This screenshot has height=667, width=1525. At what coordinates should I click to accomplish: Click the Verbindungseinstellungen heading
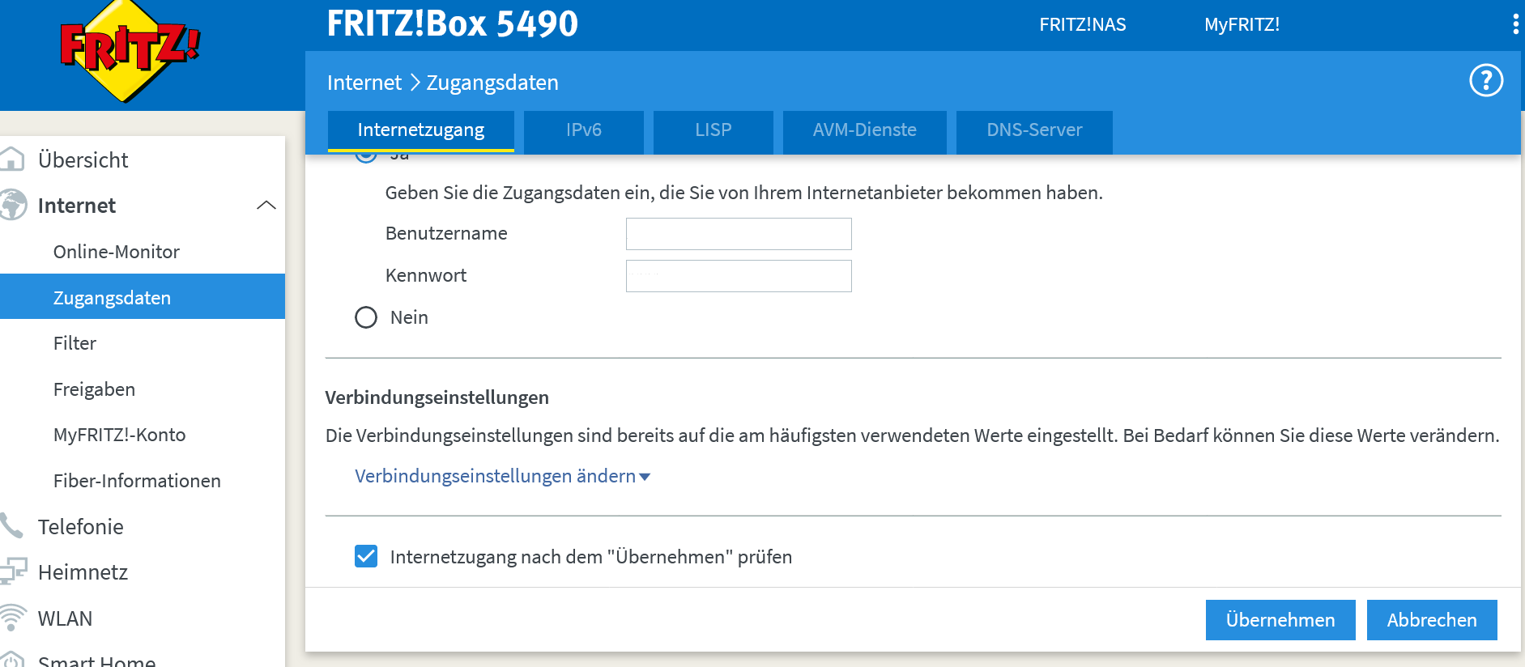coord(437,397)
